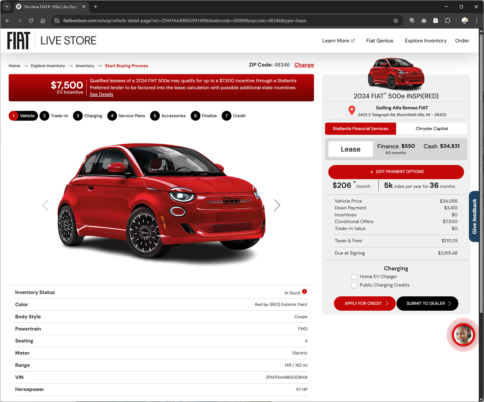Click the Taxes & Fees amount $210.29
Screen dimensions: 484x402
tap(449, 241)
